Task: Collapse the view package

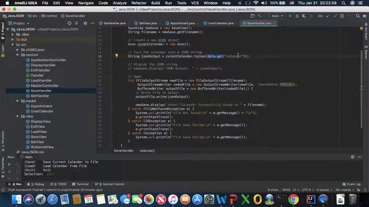Action: 17,116
